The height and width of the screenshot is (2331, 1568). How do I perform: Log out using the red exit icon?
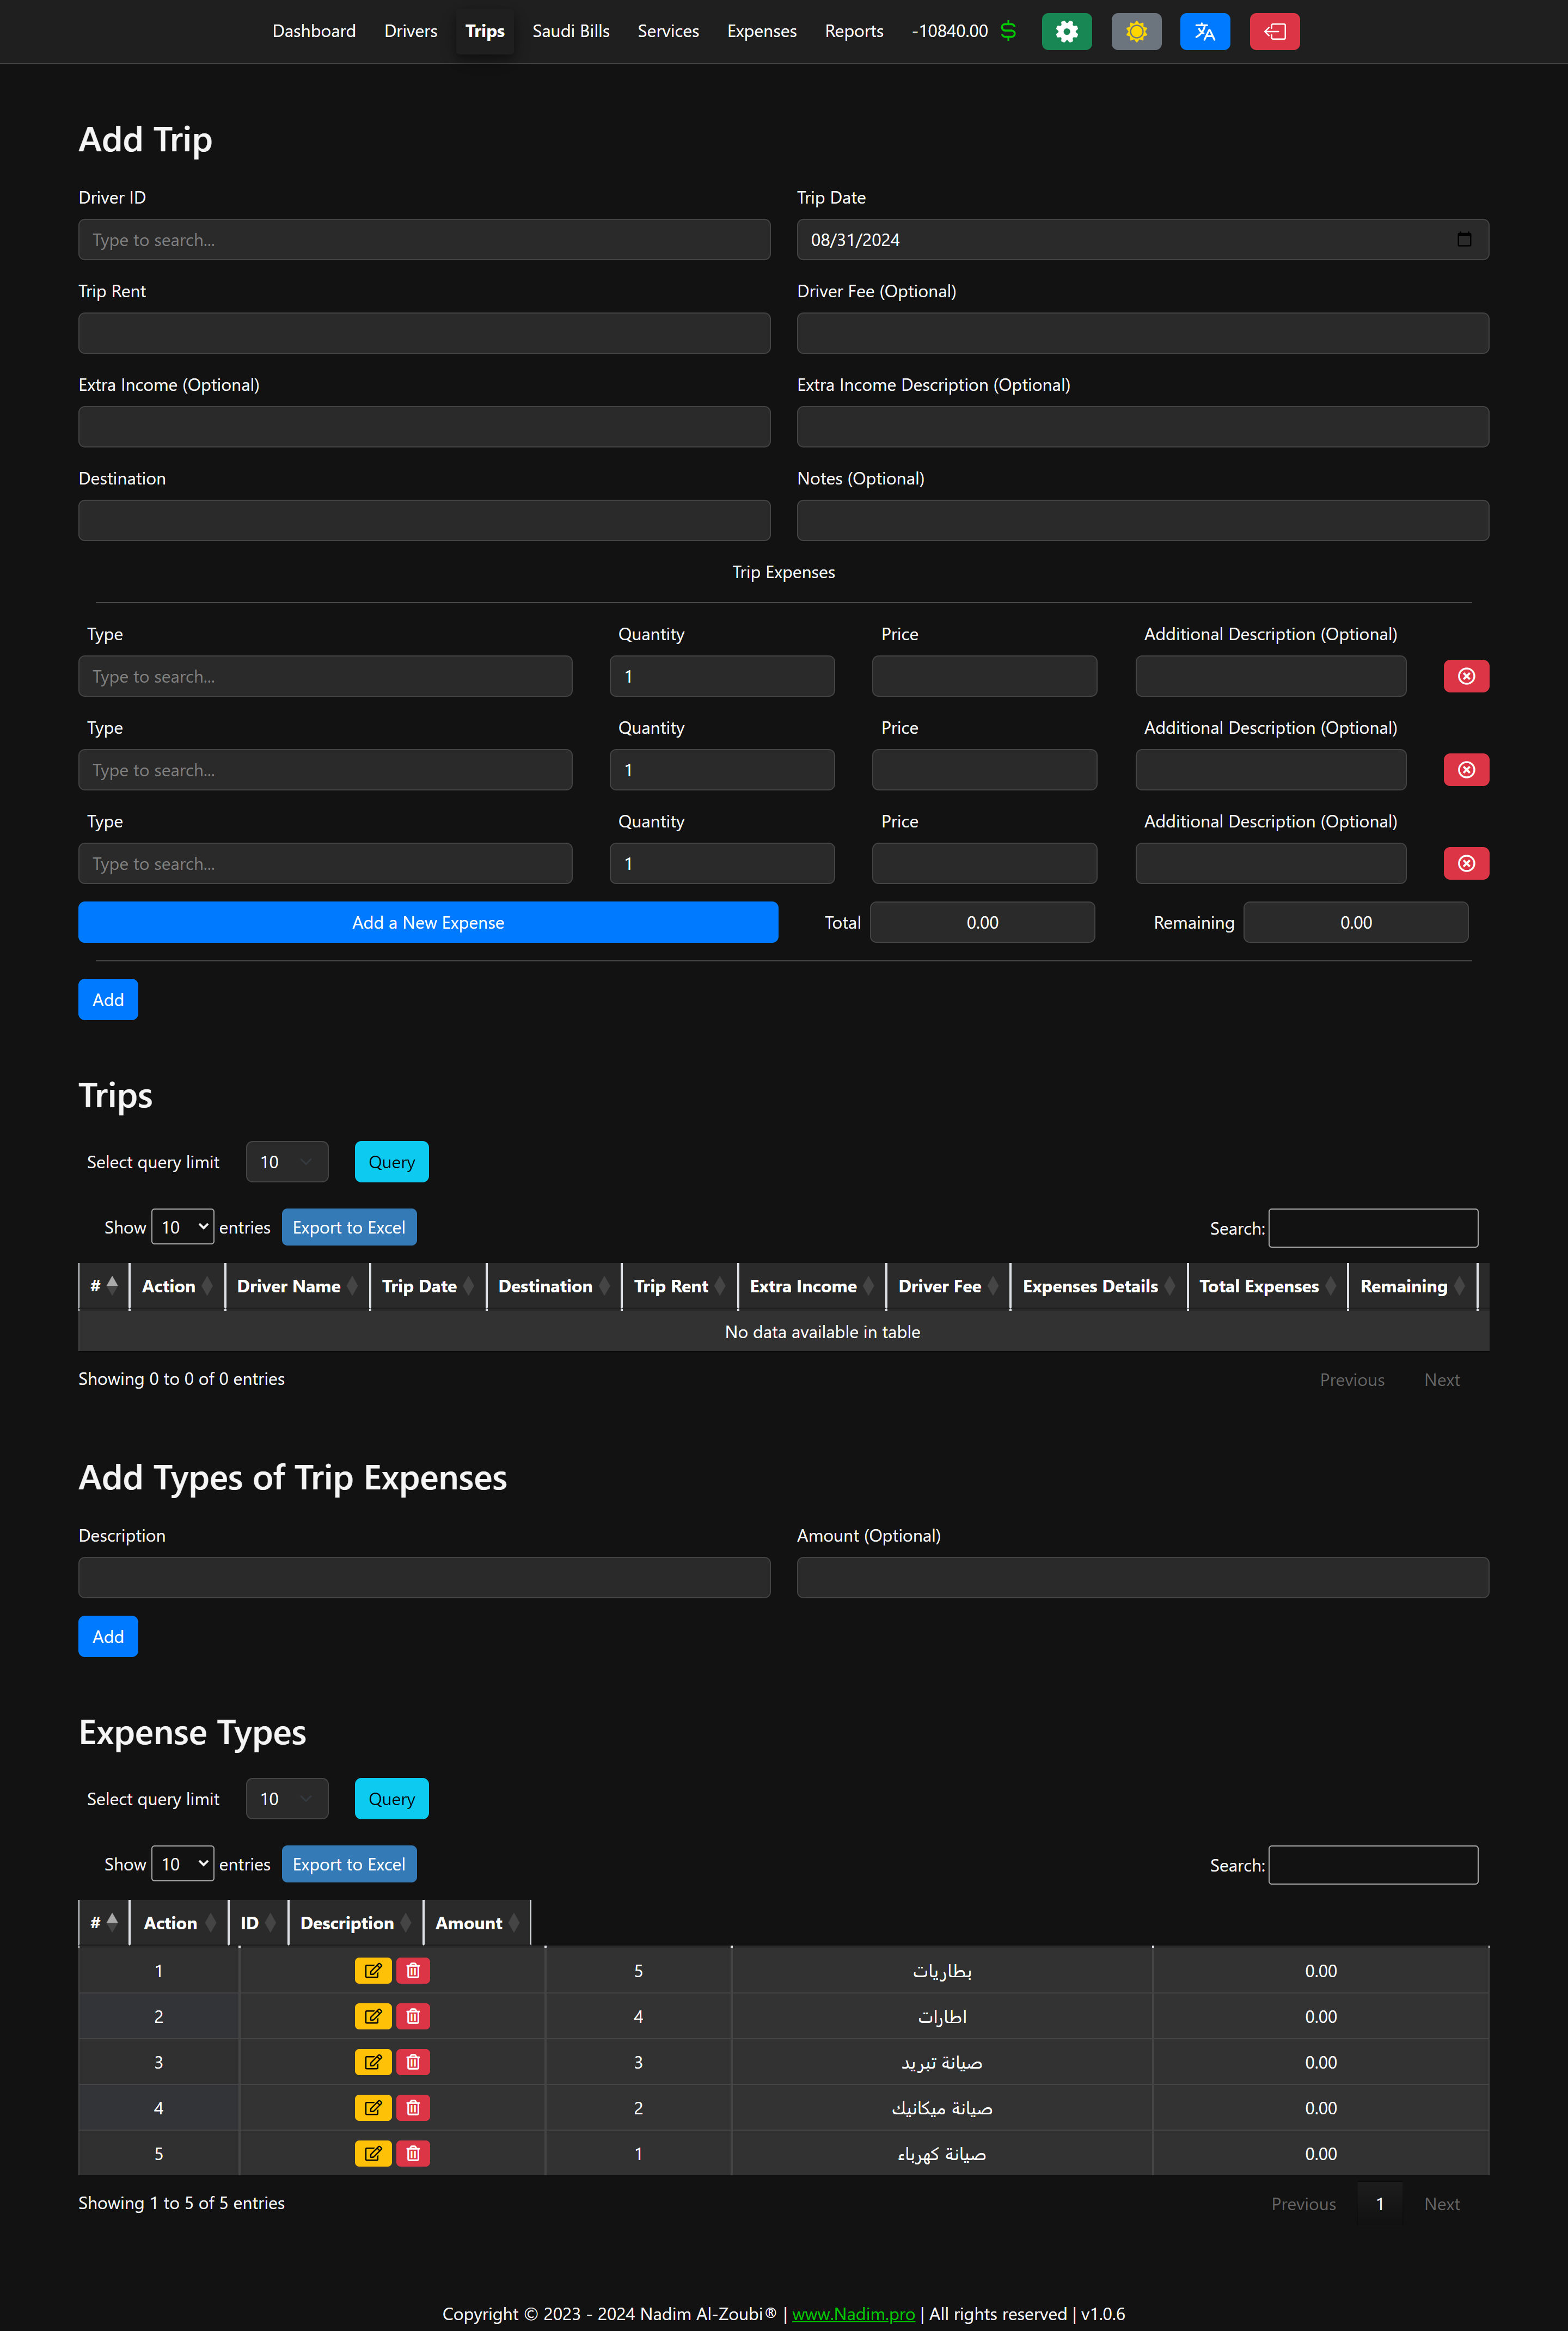click(1274, 31)
